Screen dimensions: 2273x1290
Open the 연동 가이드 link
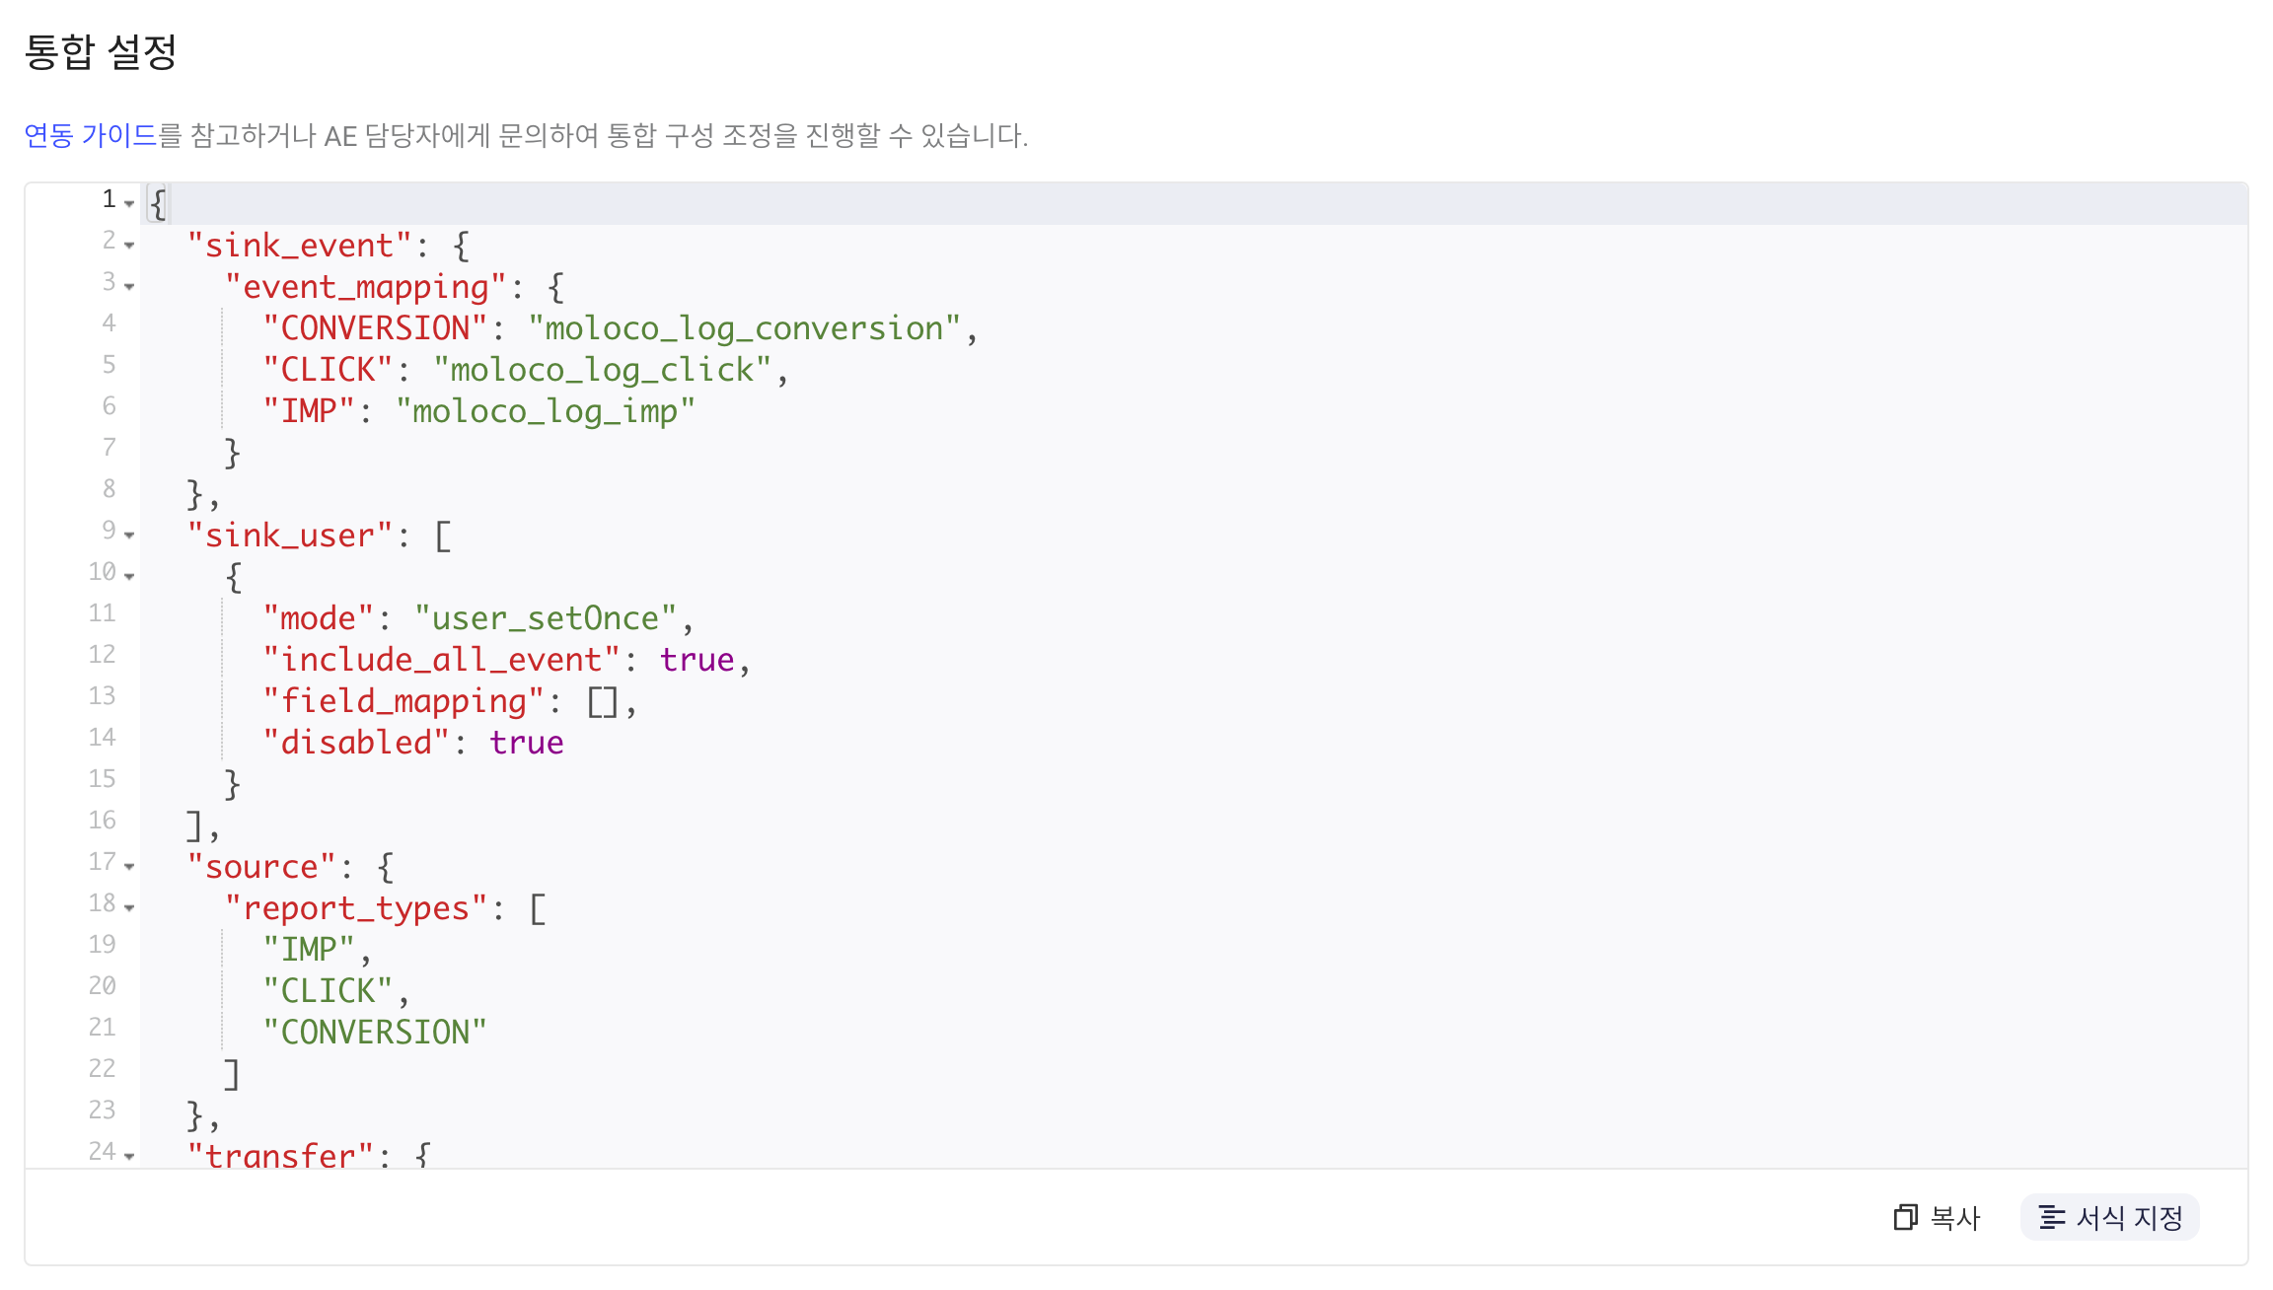(90, 135)
